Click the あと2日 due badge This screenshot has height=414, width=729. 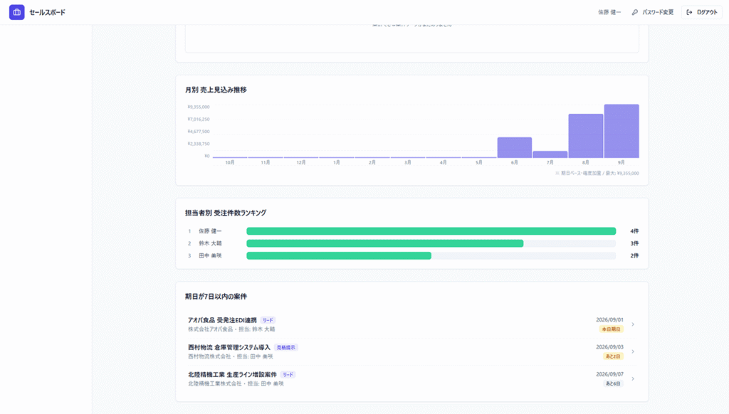613,356
